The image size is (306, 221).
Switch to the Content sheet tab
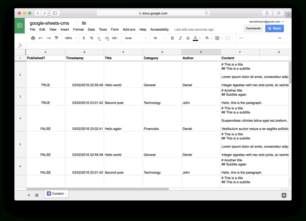coord(56,194)
